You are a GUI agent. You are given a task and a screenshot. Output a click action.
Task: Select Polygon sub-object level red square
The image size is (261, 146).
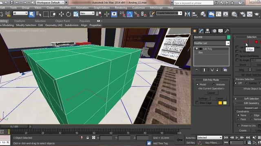(x=257, y=42)
